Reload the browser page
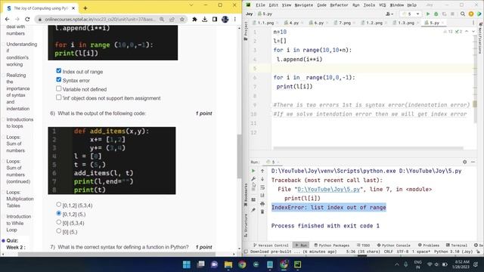Image resolution: width=484 pixels, height=272 pixels. (x=27, y=19)
